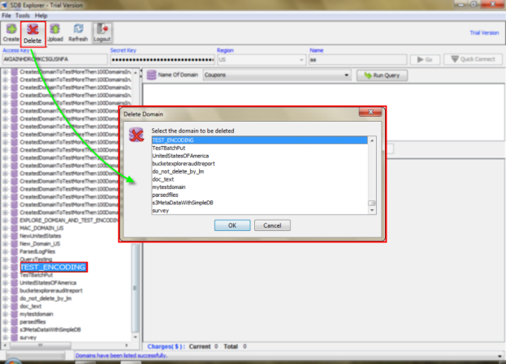Select parsedfiles in the delete list
The image size is (506, 364).
click(x=259, y=195)
